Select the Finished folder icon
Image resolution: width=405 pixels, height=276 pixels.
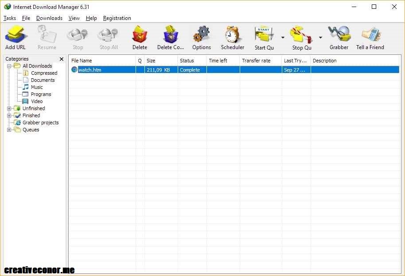(17, 115)
